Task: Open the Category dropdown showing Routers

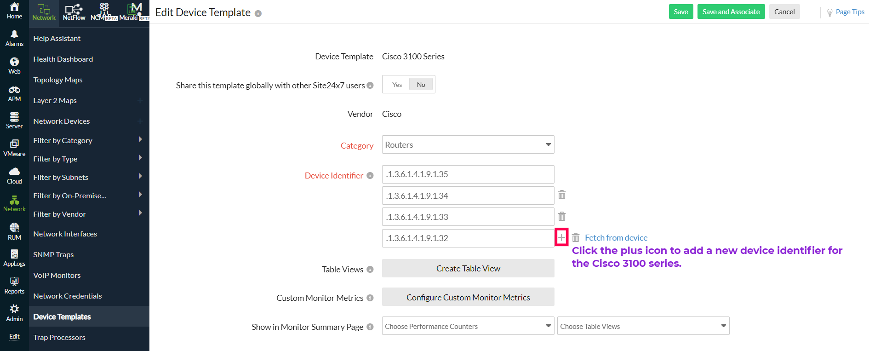Action: point(468,145)
